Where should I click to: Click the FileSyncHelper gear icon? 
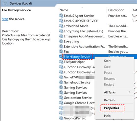click(x=61, y=62)
